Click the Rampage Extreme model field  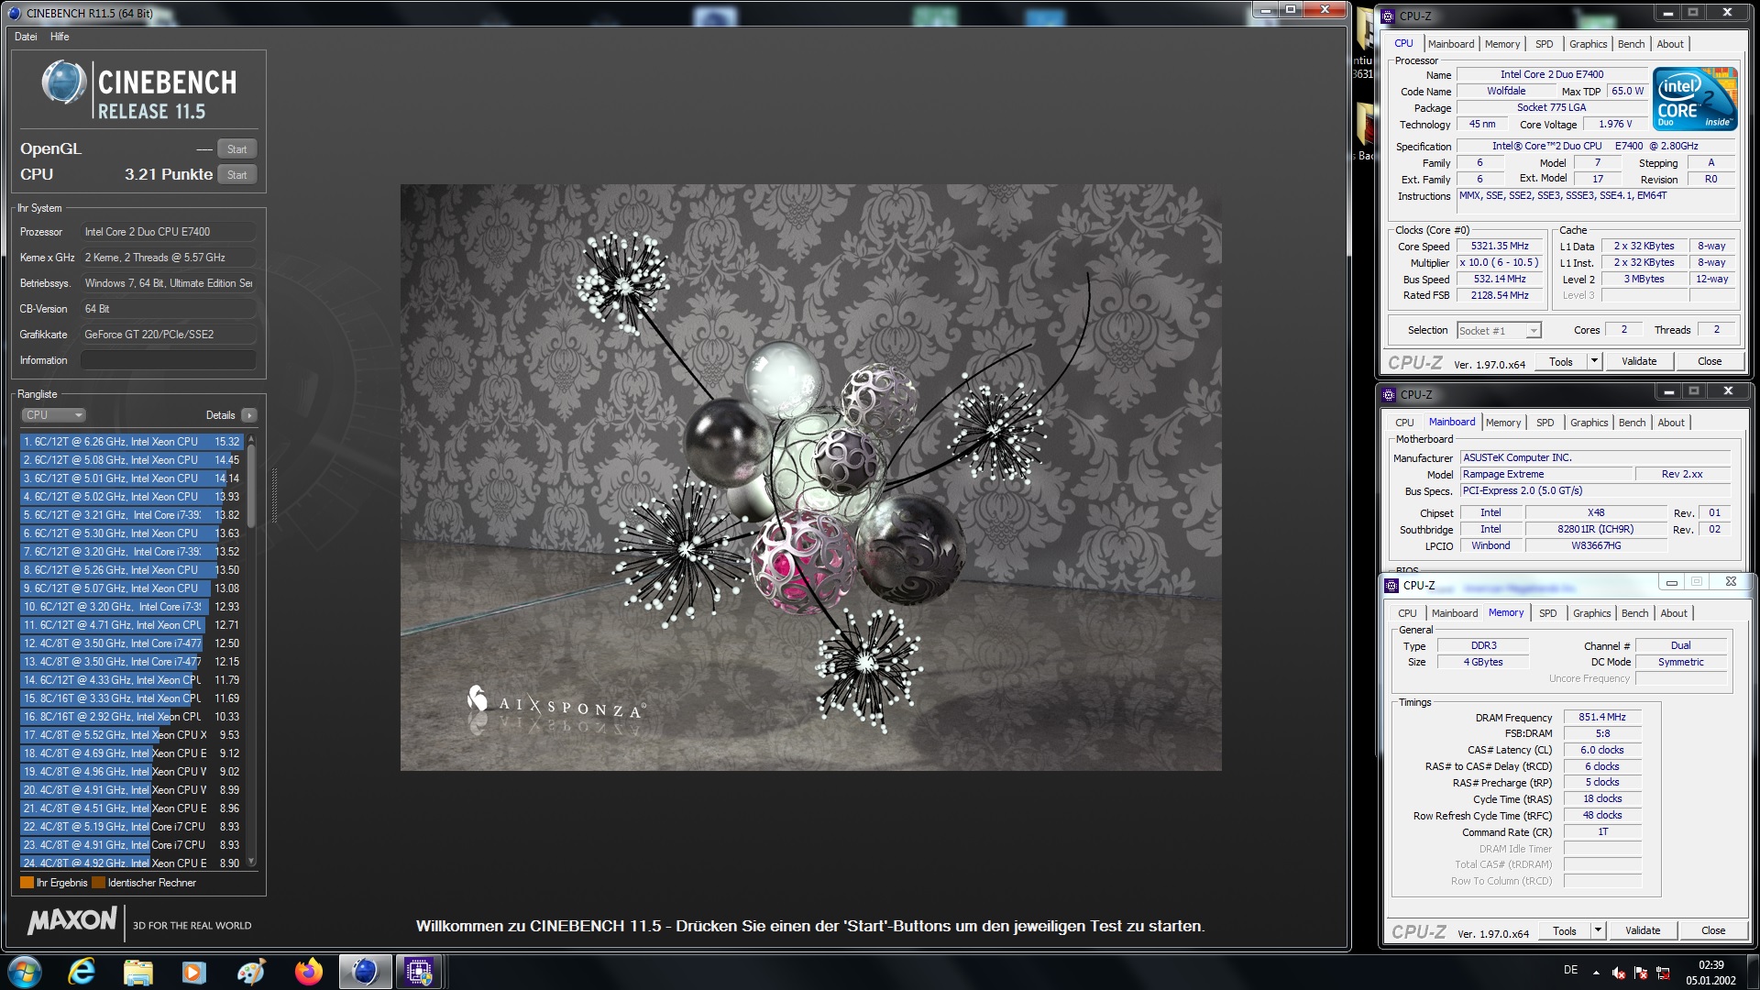[x=1545, y=474]
